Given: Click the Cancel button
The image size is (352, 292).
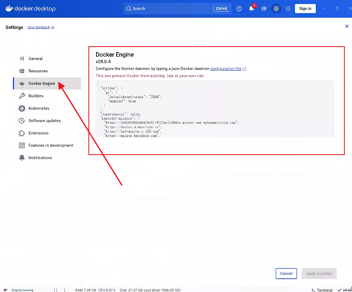Looking at the screenshot, I should [286, 274].
